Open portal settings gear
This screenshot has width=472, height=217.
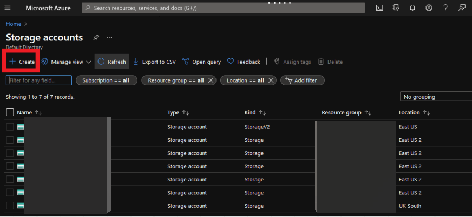(x=429, y=8)
